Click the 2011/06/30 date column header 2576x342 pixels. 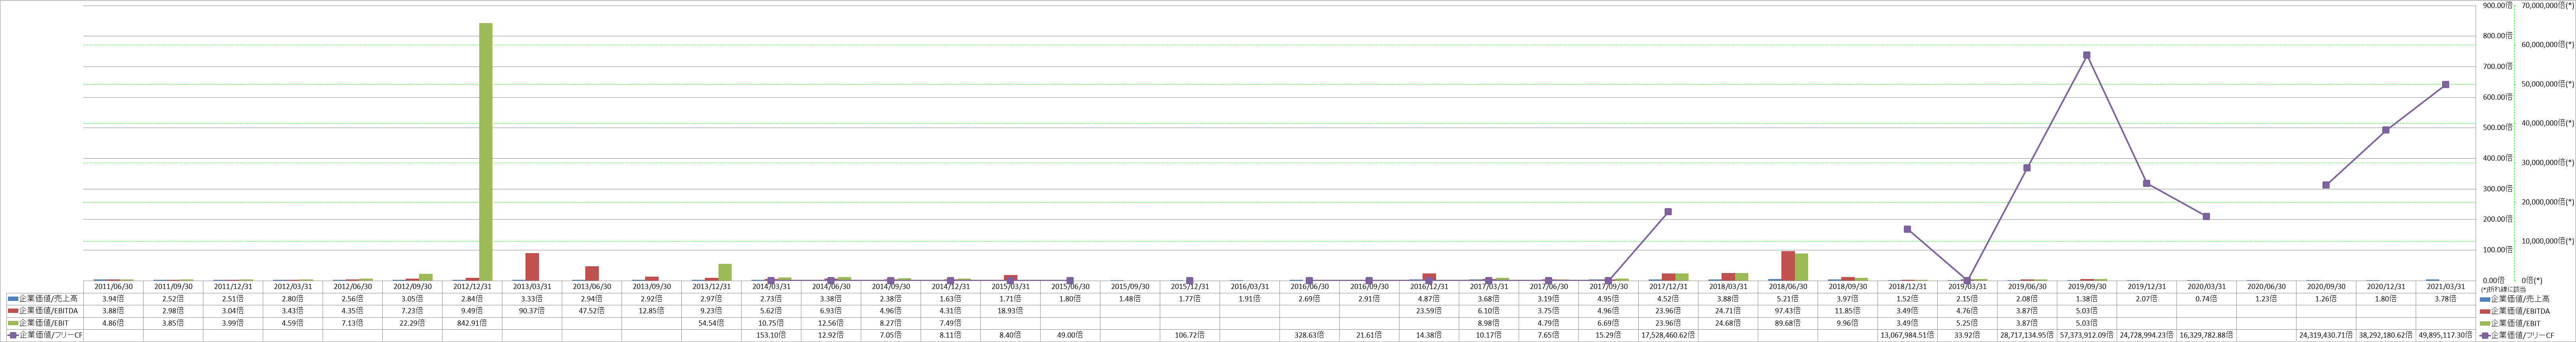pos(113,286)
